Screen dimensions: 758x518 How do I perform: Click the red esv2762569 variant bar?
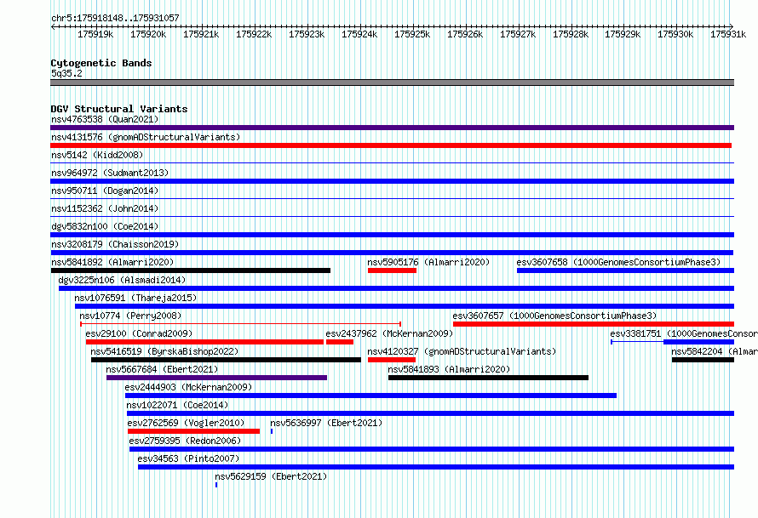point(193,431)
